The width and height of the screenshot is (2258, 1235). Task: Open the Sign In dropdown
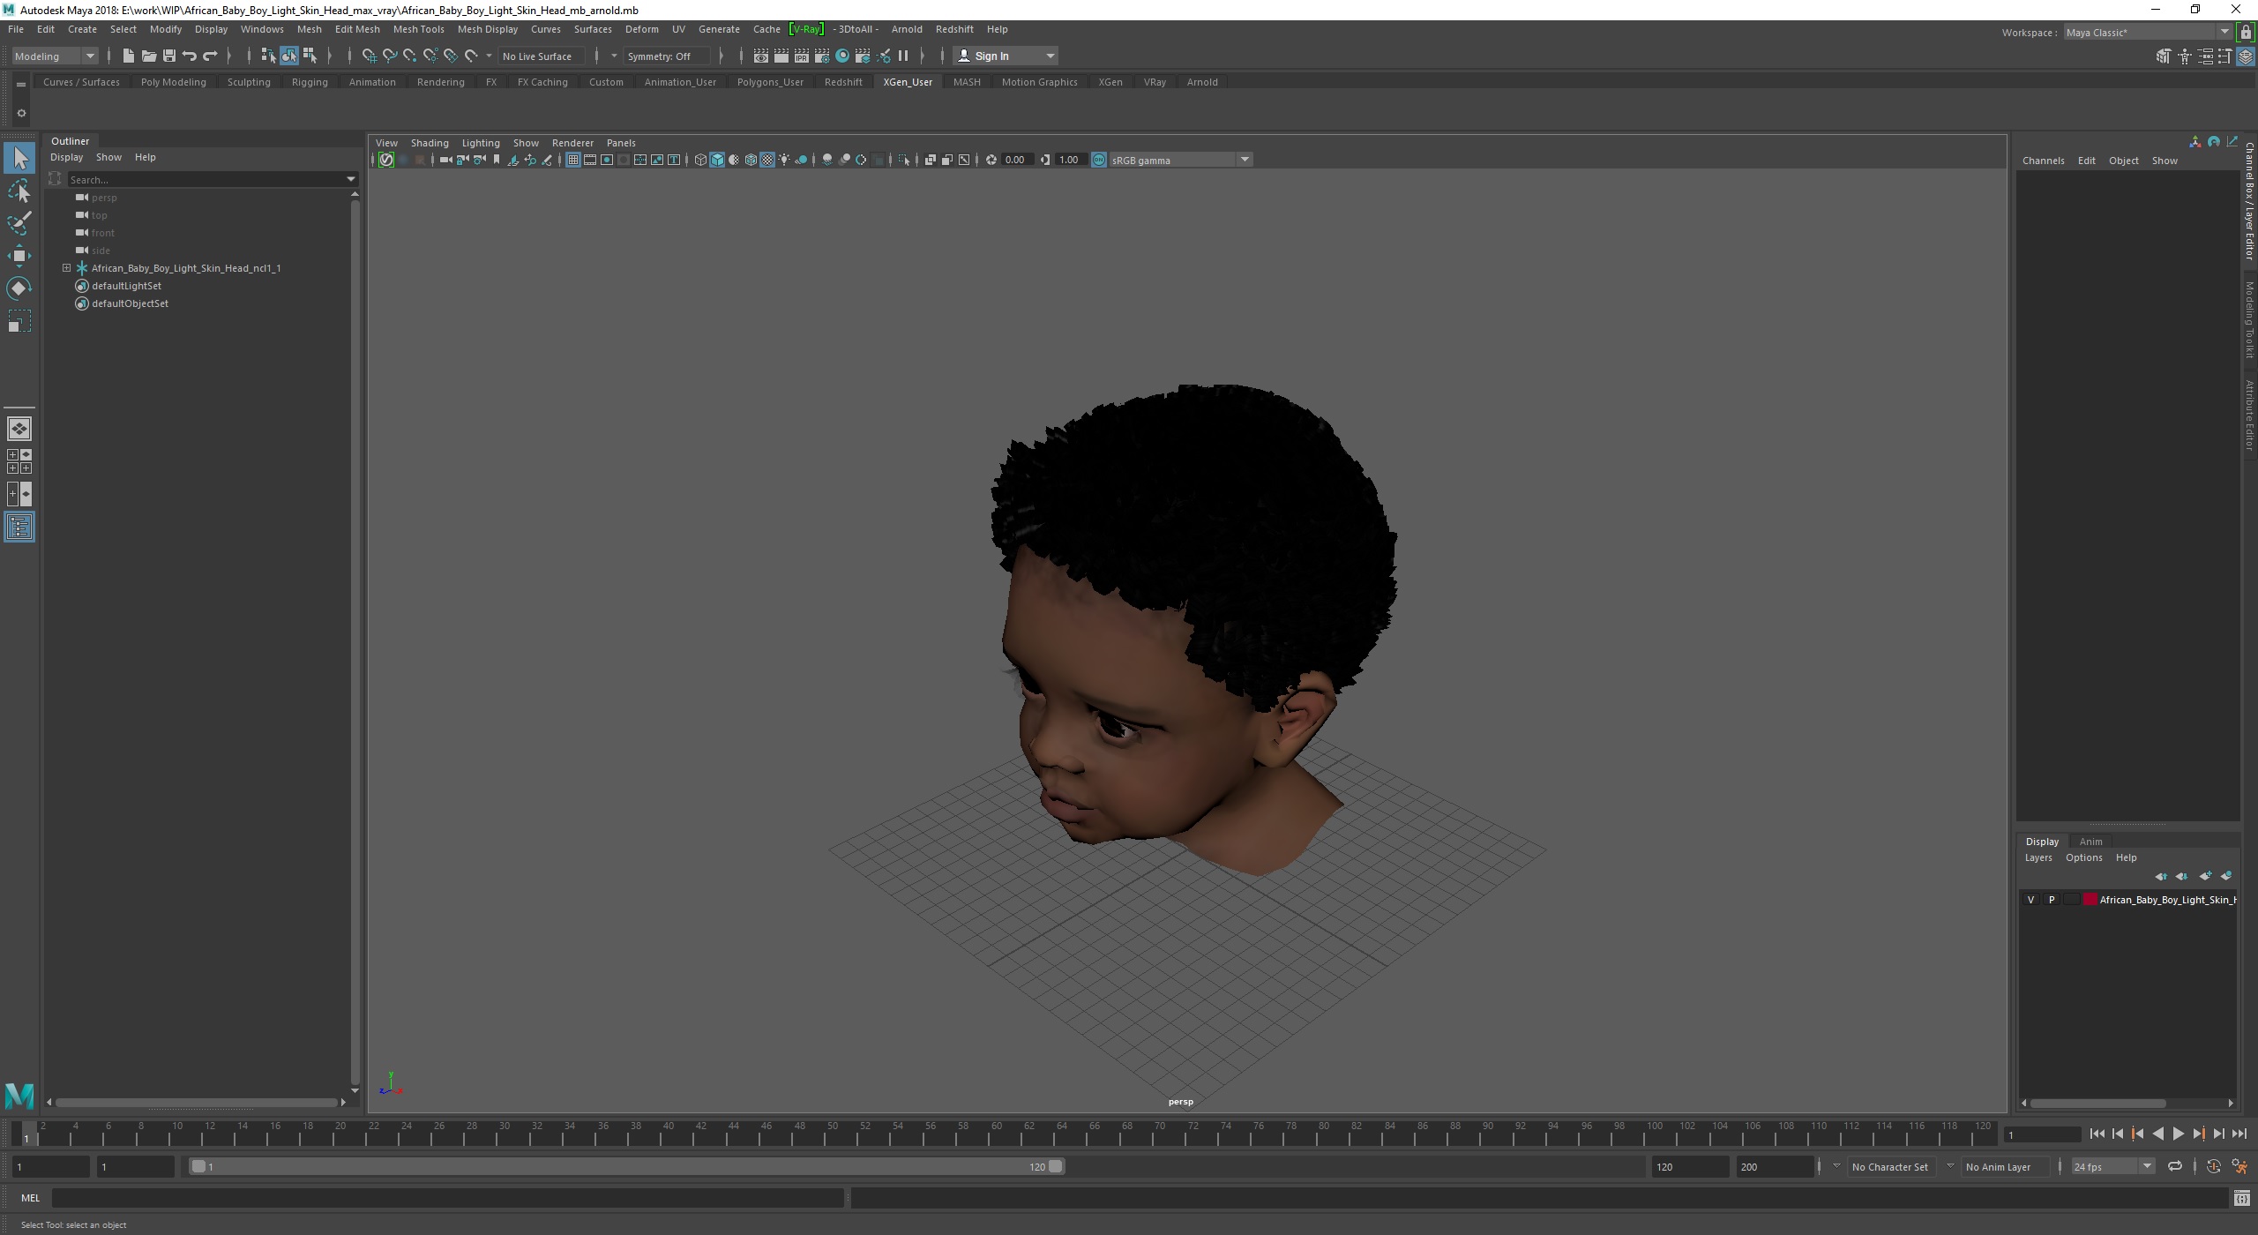tap(1006, 56)
